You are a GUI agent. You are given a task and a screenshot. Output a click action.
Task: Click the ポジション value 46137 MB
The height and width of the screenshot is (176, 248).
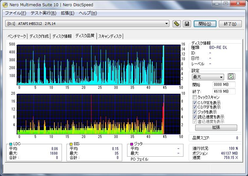(229, 153)
